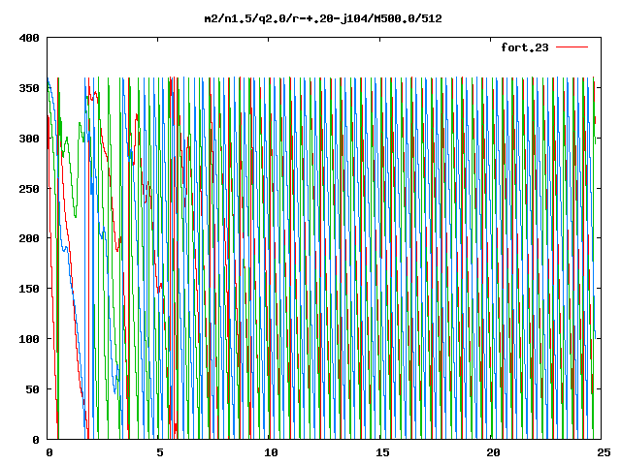Screen dimensions: 621x465
Task: Click x-axis label 25
Action: click(x=604, y=452)
